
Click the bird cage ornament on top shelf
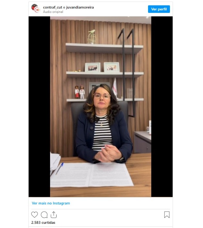tap(92, 36)
